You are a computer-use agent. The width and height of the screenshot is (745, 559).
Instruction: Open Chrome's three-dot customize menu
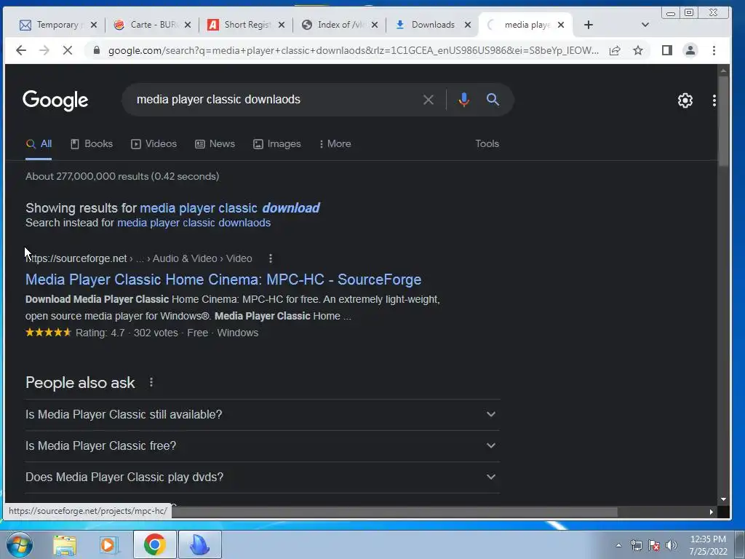714,50
